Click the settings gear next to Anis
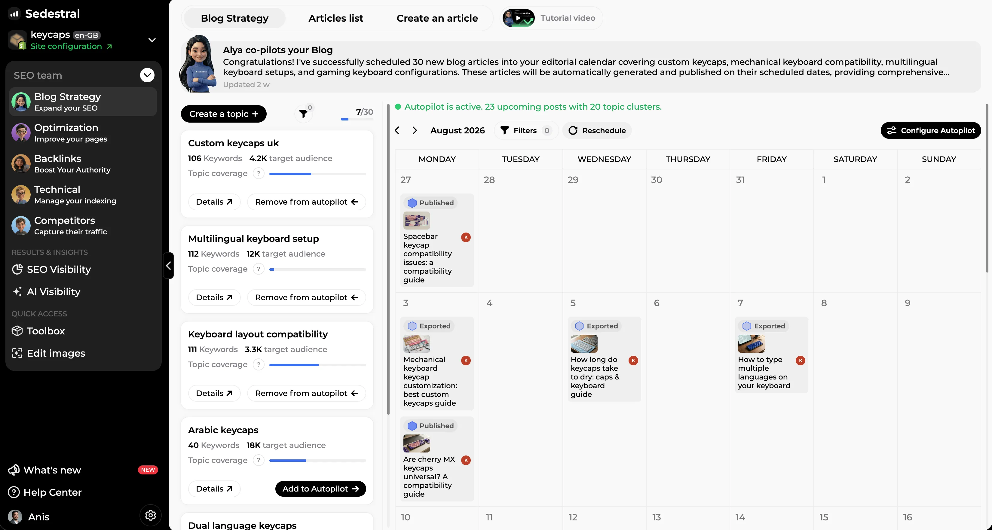This screenshot has width=992, height=530. pos(150,515)
